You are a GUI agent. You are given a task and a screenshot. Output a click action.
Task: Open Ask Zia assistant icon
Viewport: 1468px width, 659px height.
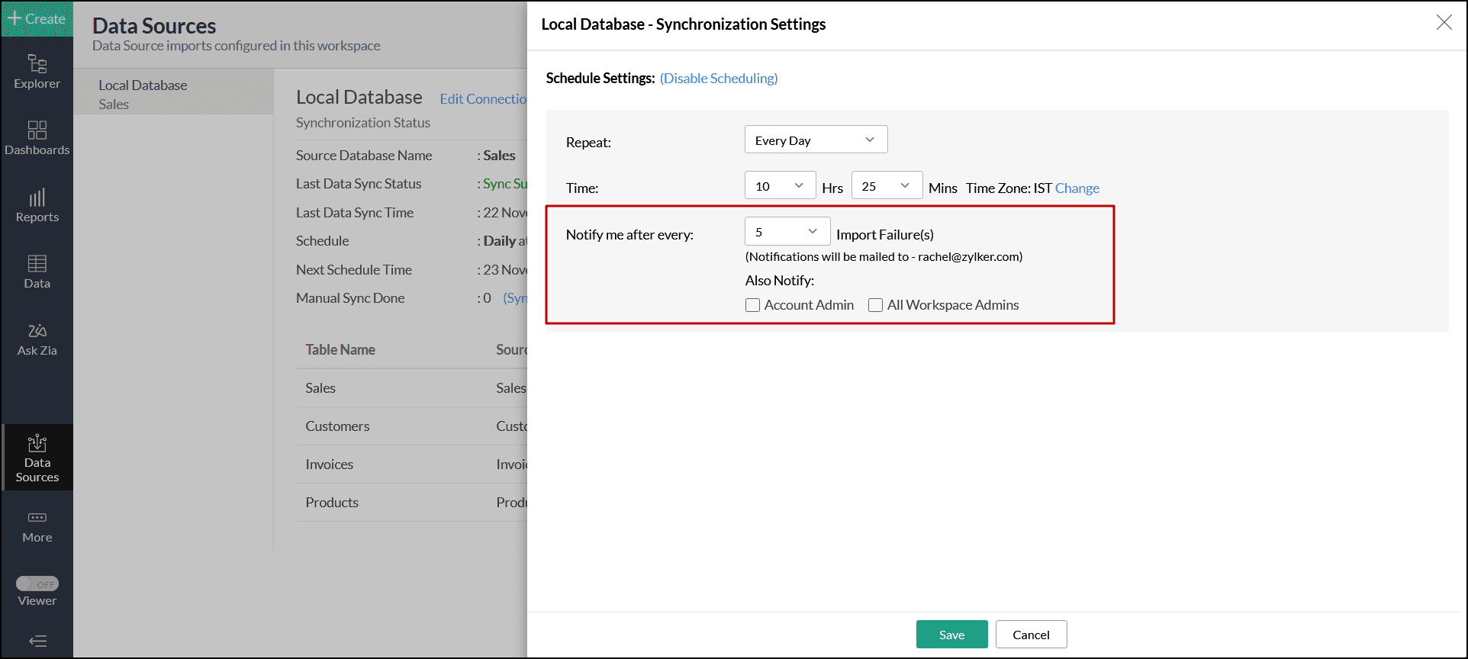(37, 339)
